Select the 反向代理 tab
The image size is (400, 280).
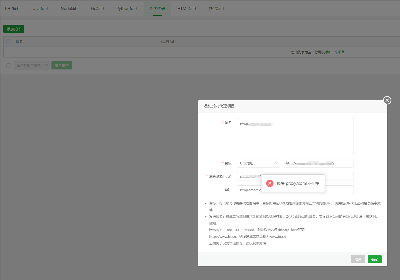click(157, 9)
